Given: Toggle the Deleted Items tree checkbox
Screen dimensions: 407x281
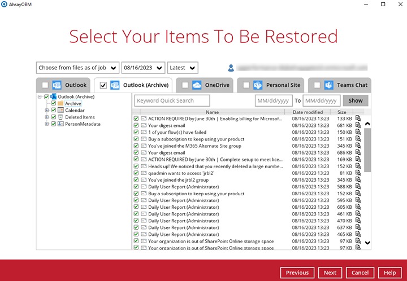Looking at the screenshot, I should [54, 117].
